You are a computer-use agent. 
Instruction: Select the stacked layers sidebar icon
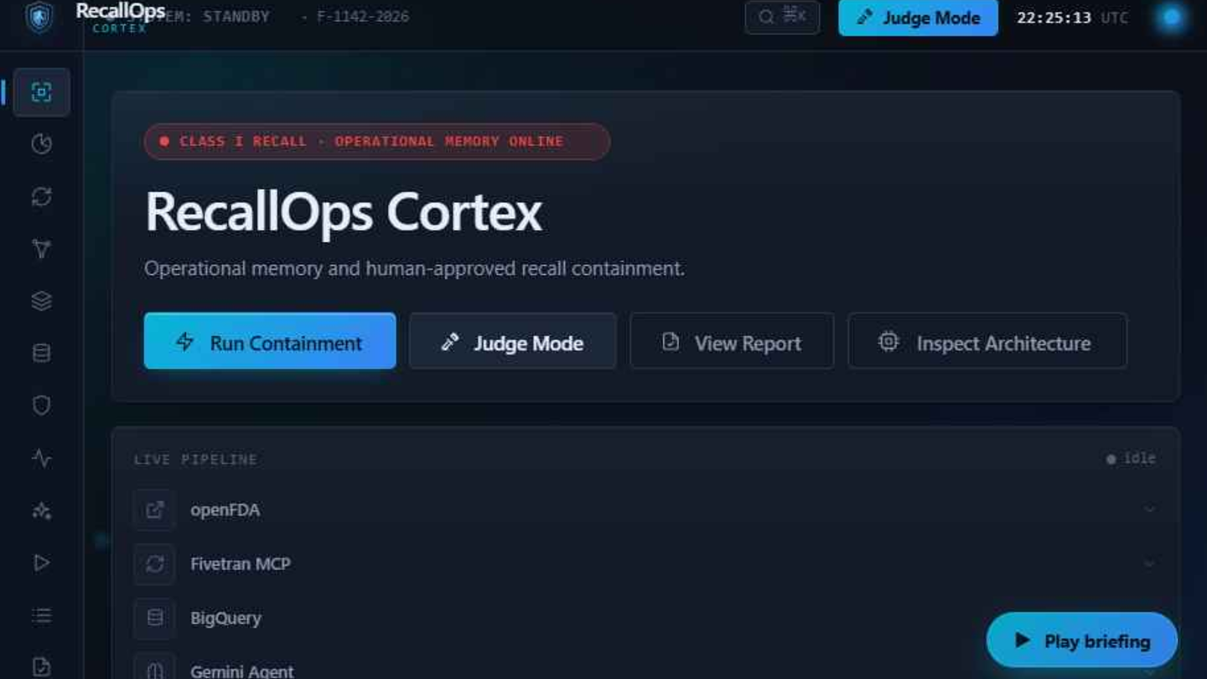coord(41,301)
